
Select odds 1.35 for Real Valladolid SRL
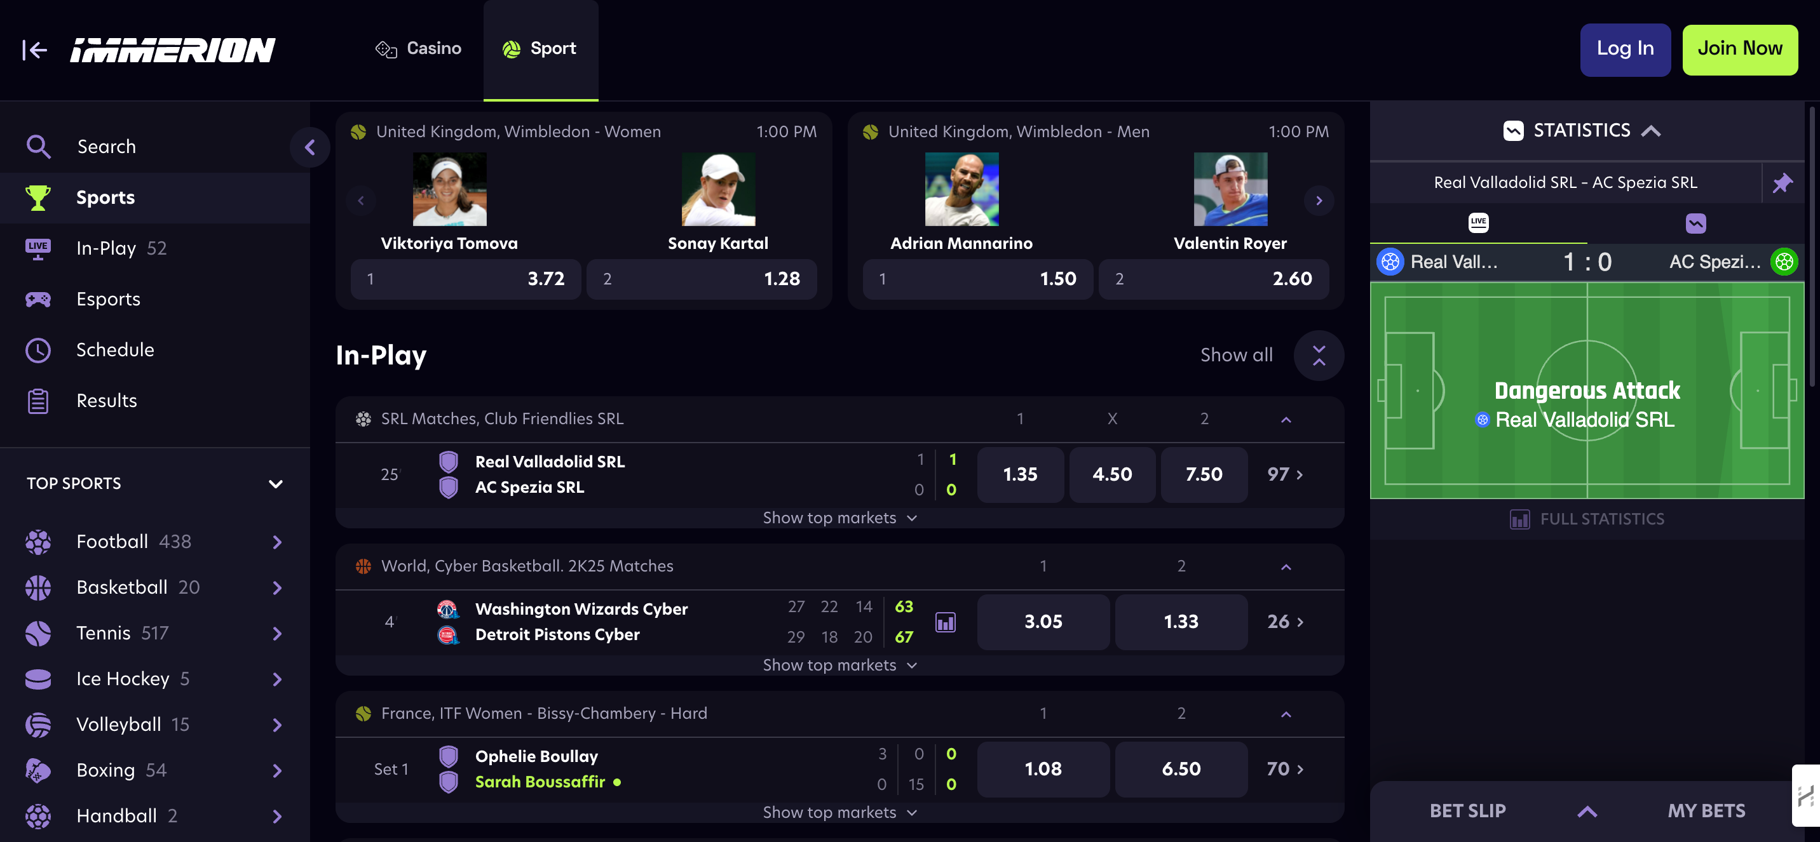point(1020,474)
